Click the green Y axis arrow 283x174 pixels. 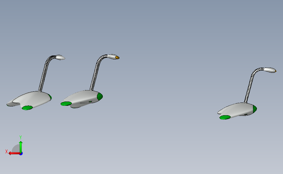pos(21,147)
